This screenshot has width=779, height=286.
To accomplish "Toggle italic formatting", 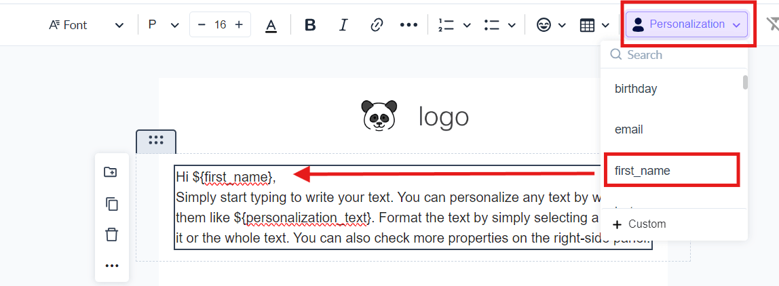I will point(343,25).
